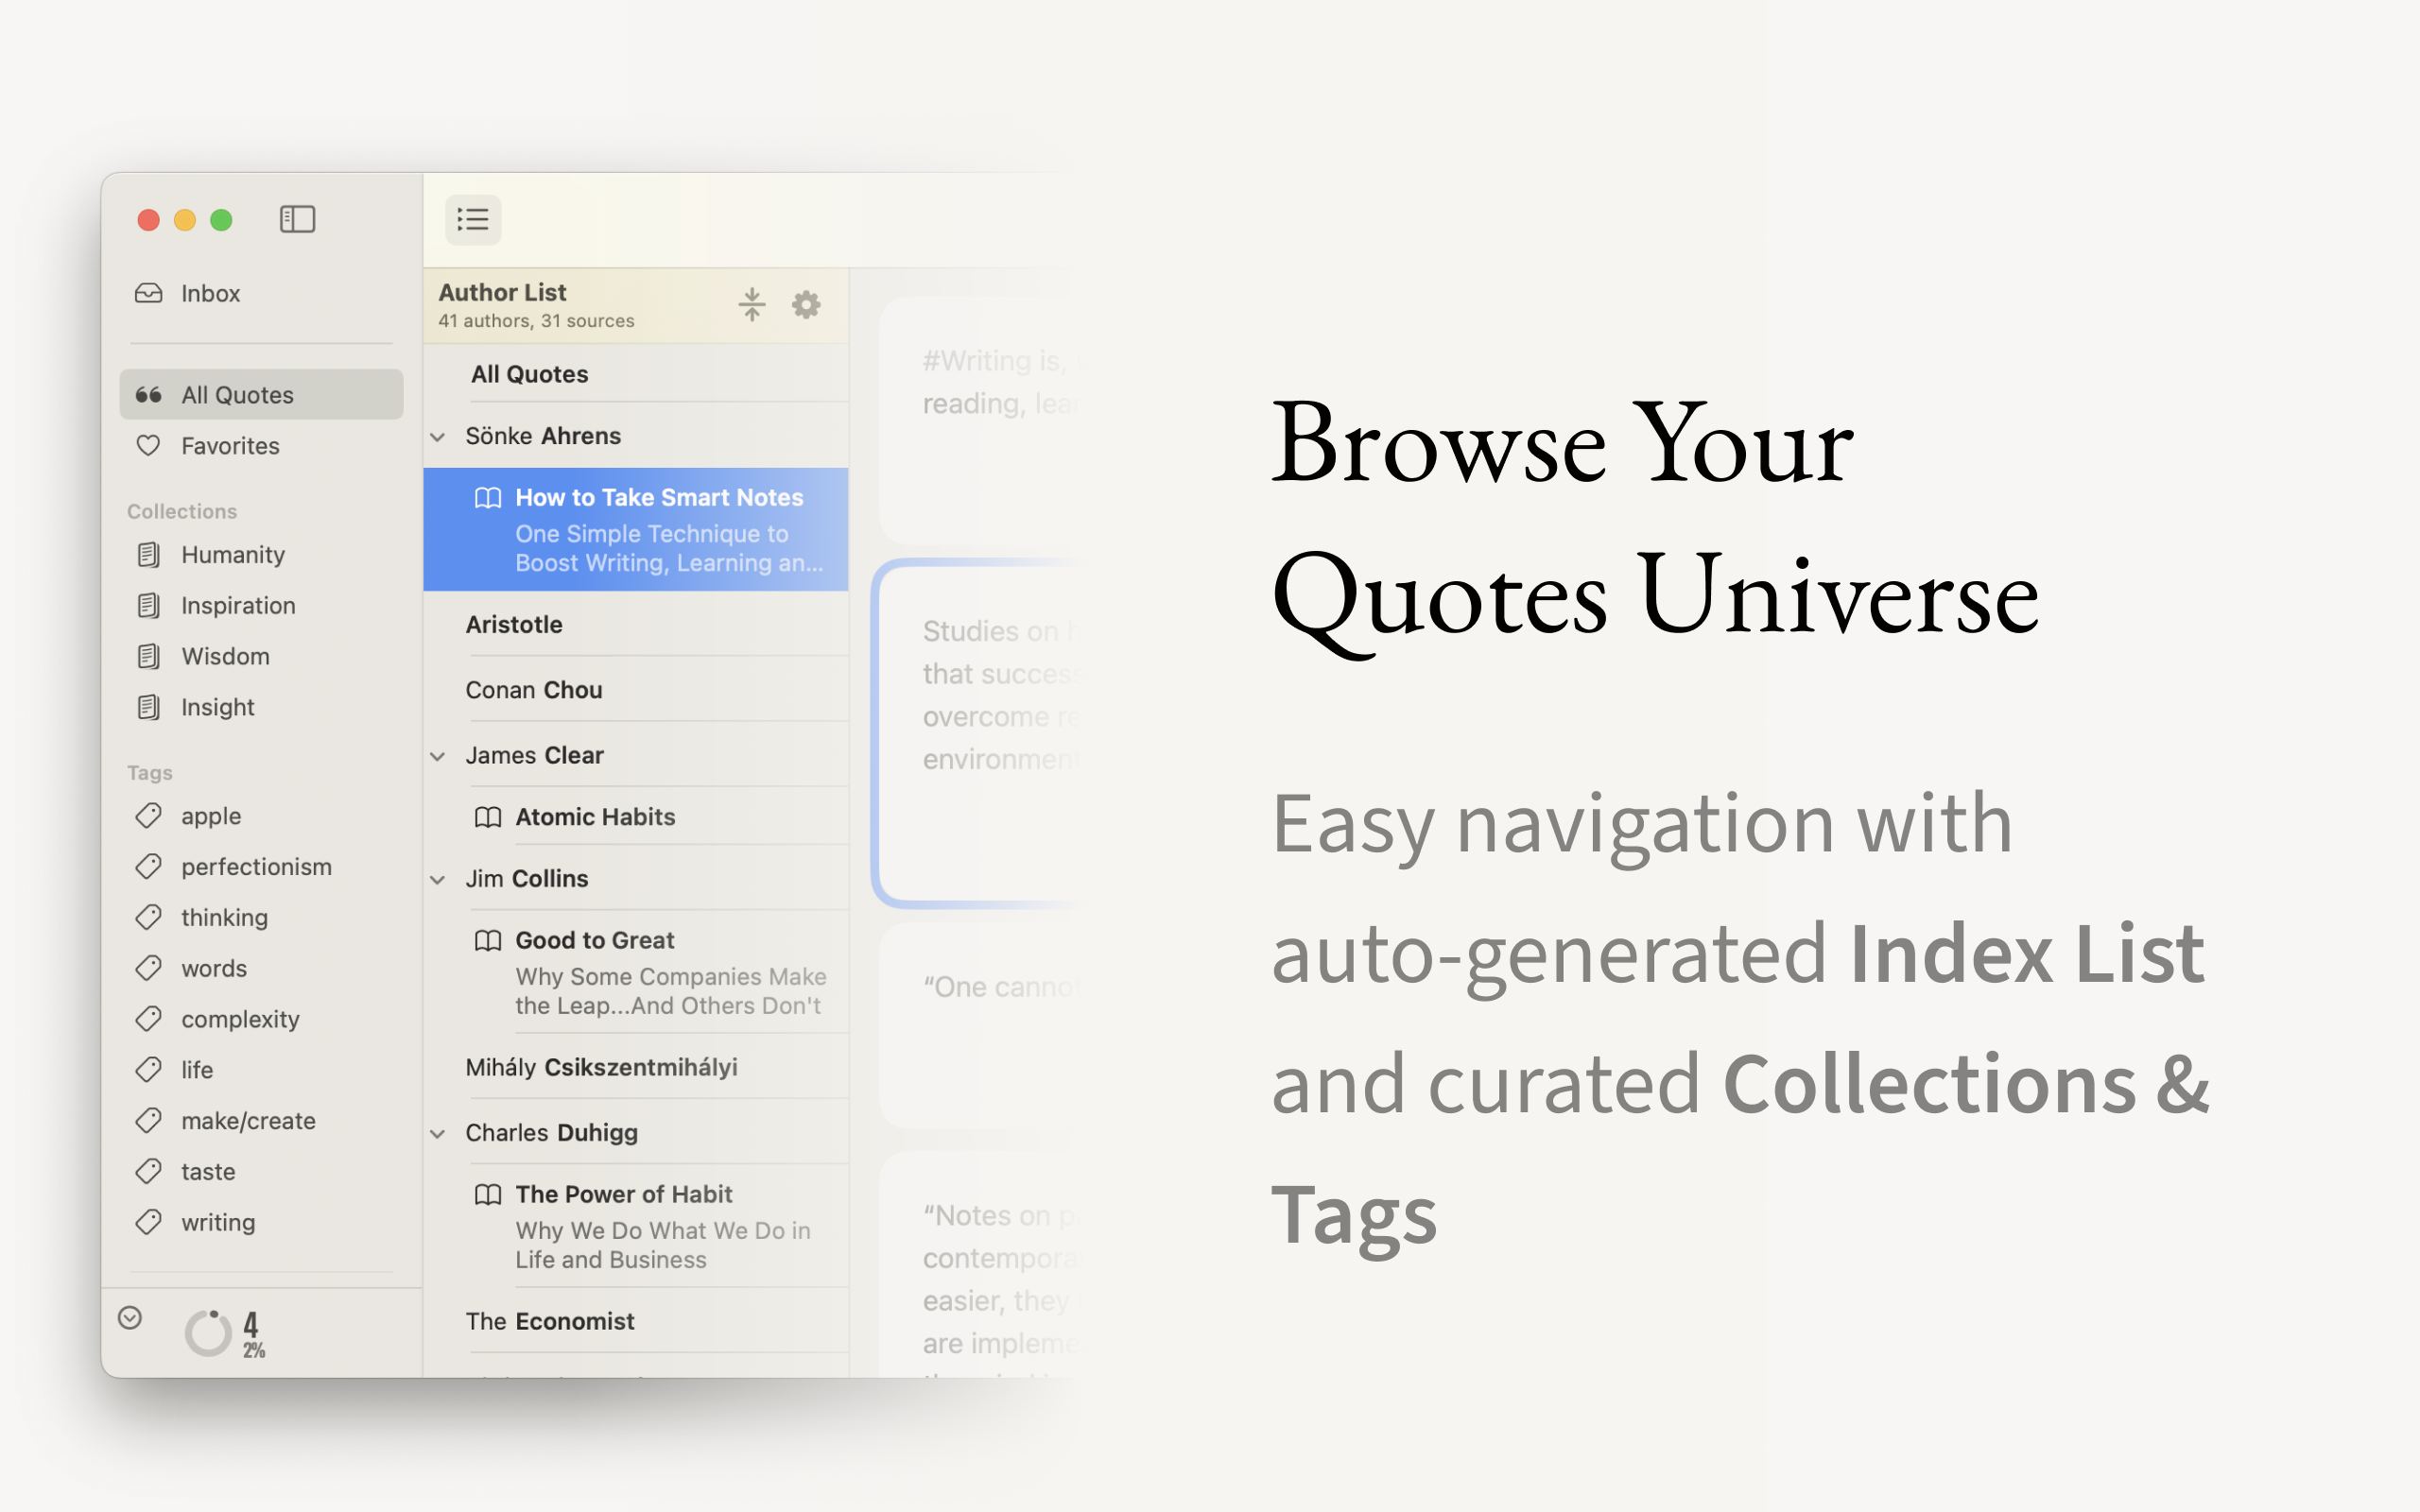The width and height of the screenshot is (2420, 1512).
Task: Open Author List settings gear
Action: 806,304
